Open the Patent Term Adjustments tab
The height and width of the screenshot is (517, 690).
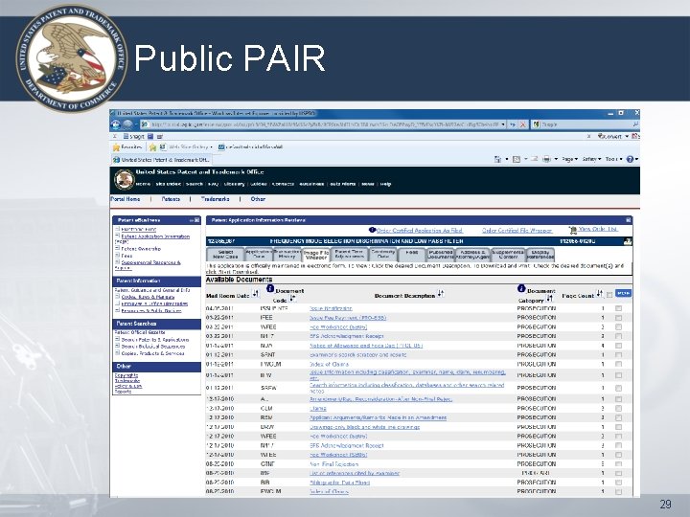(349, 254)
